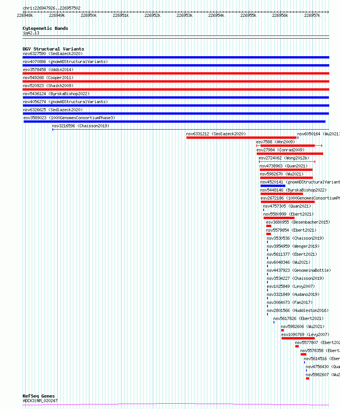This screenshot has height=409, width=340.
Task: Select the esv3578458 (Uddin2014) label
Action: 48,70
